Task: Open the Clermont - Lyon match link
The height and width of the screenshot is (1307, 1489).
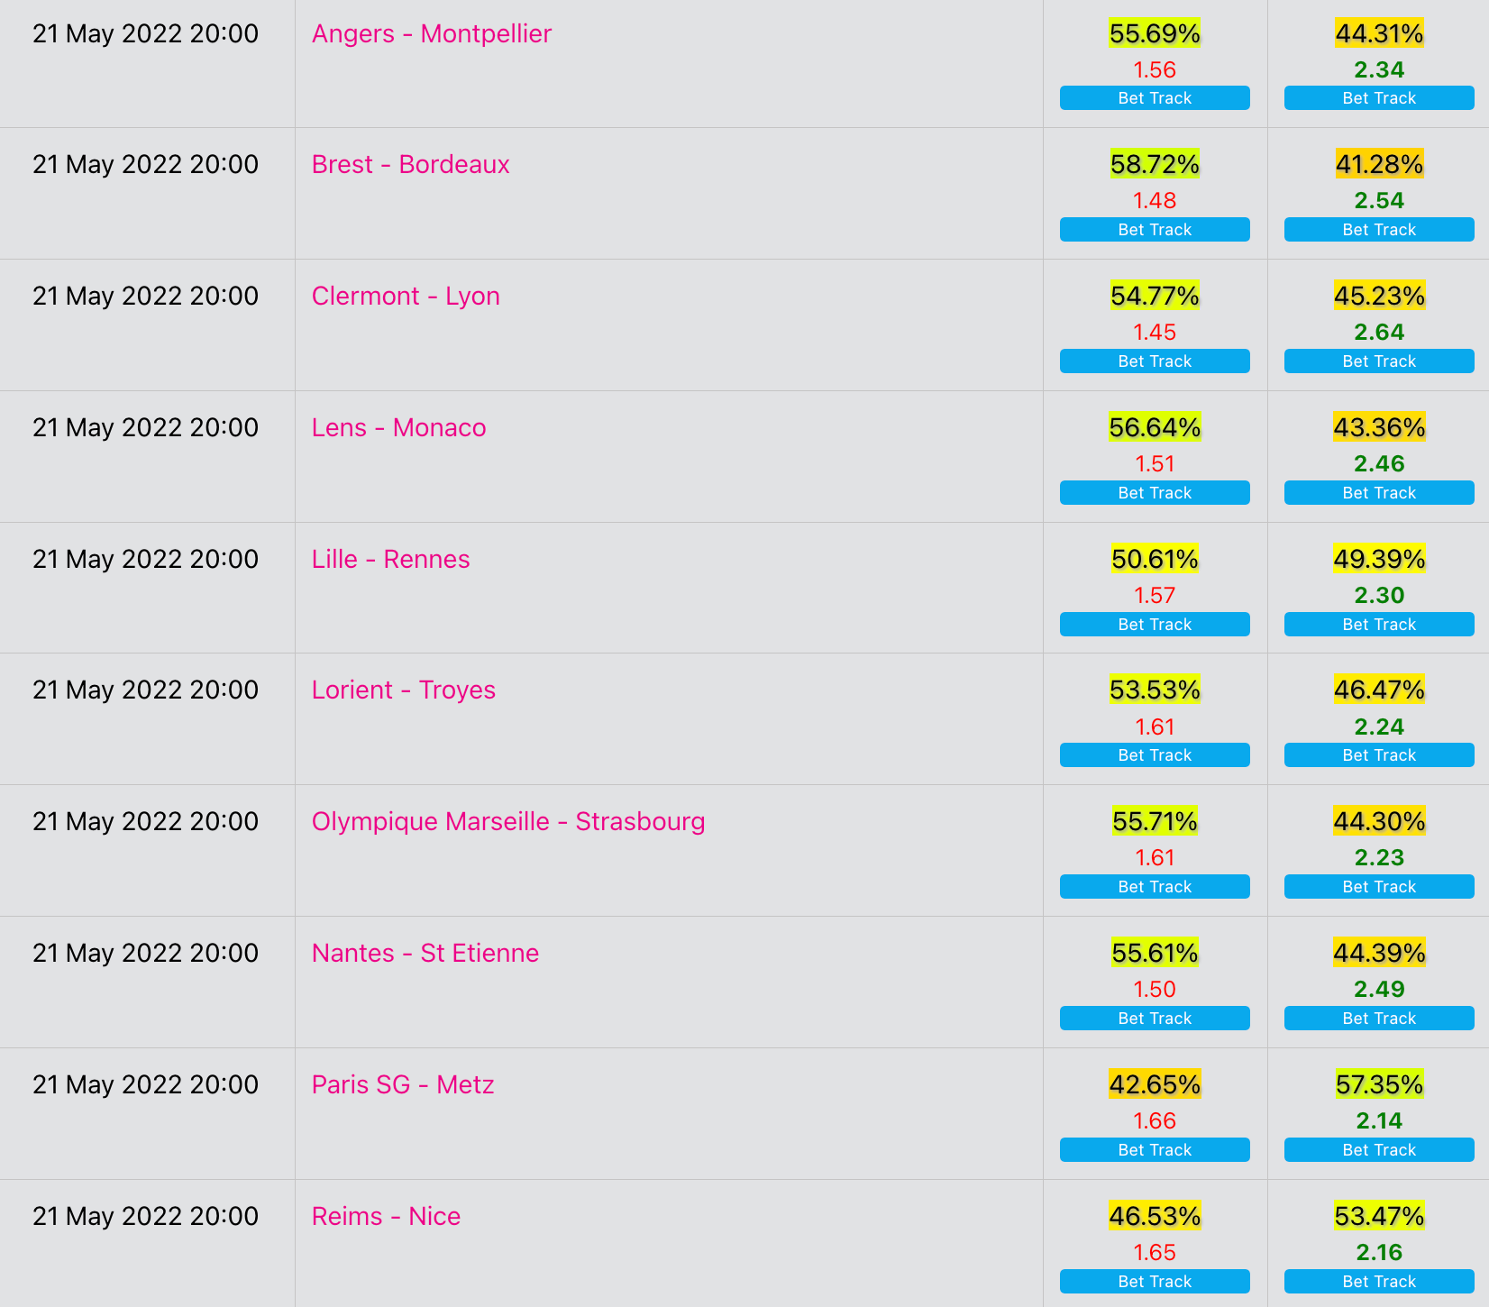Action: [x=406, y=297]
